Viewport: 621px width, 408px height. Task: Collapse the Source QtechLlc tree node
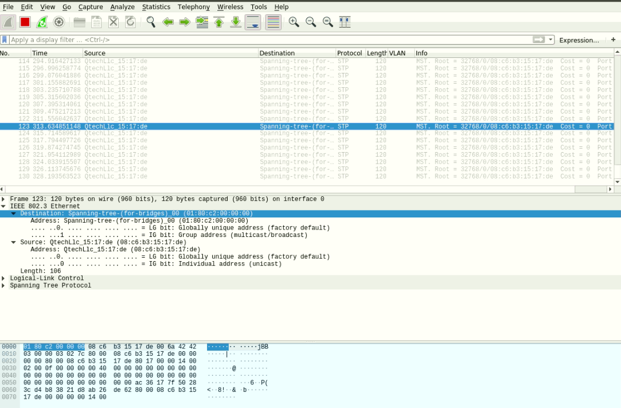(x=14, y=242)
